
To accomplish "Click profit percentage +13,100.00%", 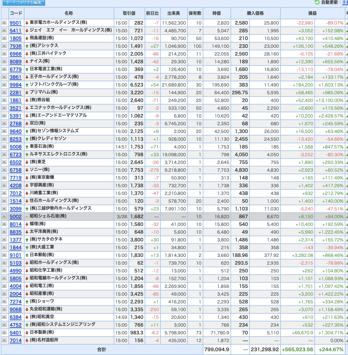I will [329, 100].
